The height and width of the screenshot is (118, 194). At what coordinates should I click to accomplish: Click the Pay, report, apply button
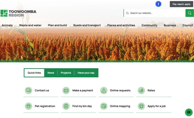(181, 4)
